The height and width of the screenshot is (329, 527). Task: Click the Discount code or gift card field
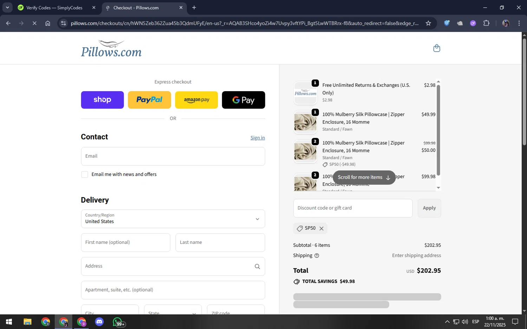[353, 208]
